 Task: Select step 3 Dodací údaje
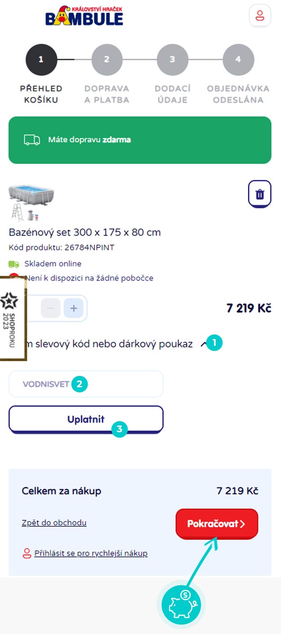point(173,75)
